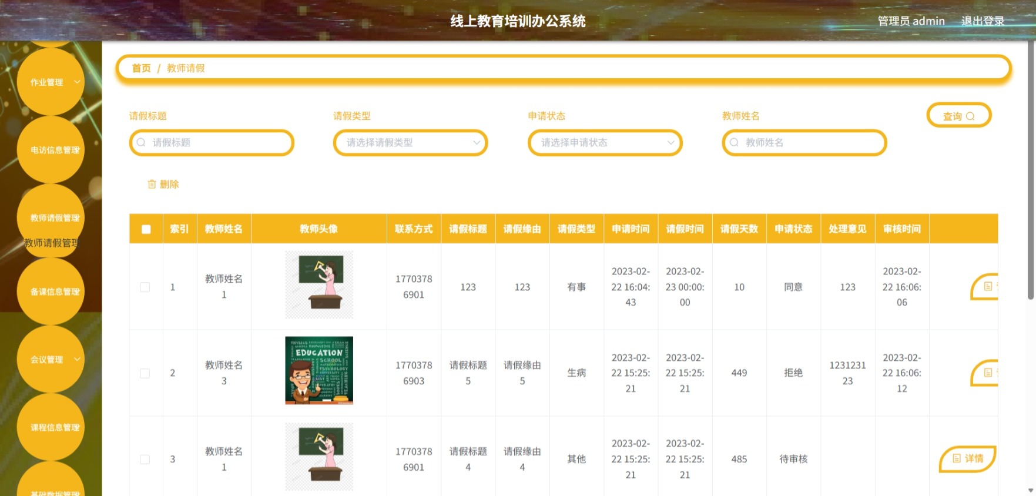Toggle the select-all checkbox in table header
The width and height of the screenshot is (1036, 496).
pos(146,229)
